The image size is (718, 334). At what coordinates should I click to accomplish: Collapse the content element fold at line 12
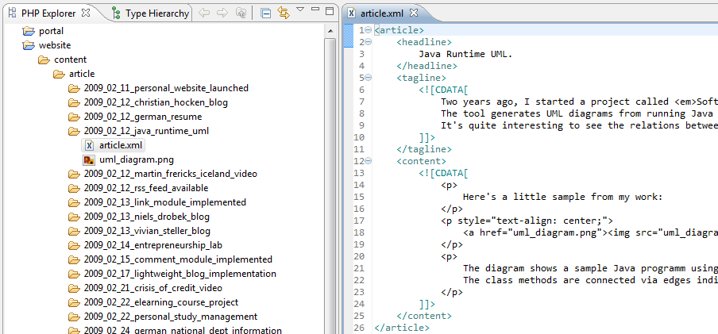[x=369, y=161]
